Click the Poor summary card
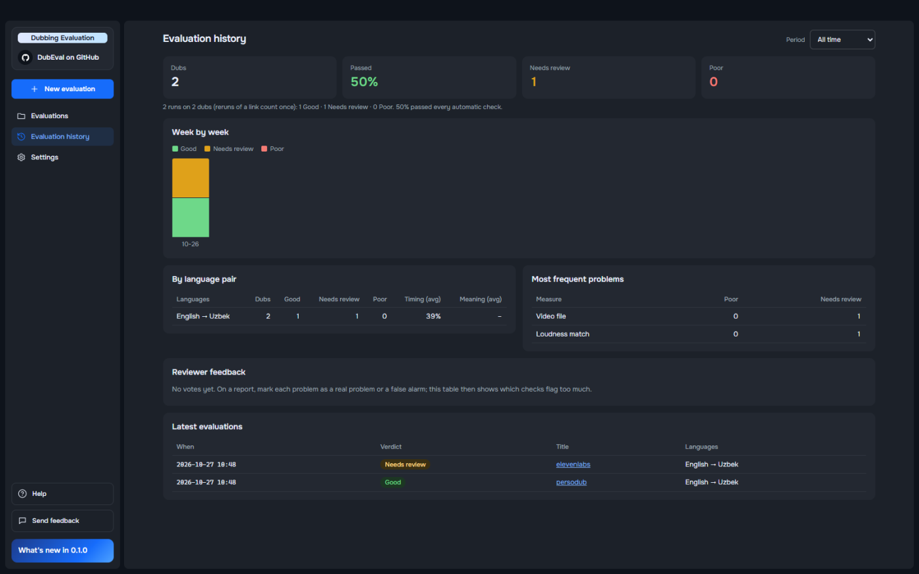This screenshot has width=919, height=574. tap(788, 77)
